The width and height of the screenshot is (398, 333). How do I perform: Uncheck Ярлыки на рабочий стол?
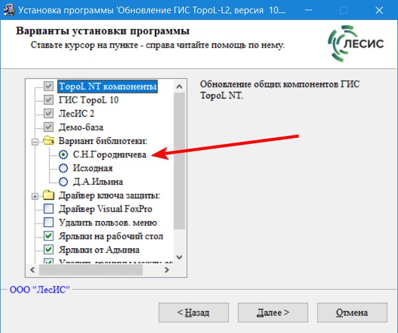point(48,236)
